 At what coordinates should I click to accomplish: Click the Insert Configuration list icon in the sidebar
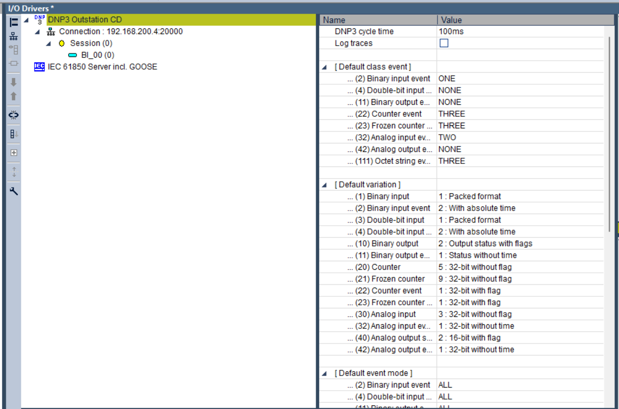pyautogui.click(x=14, y=23)
